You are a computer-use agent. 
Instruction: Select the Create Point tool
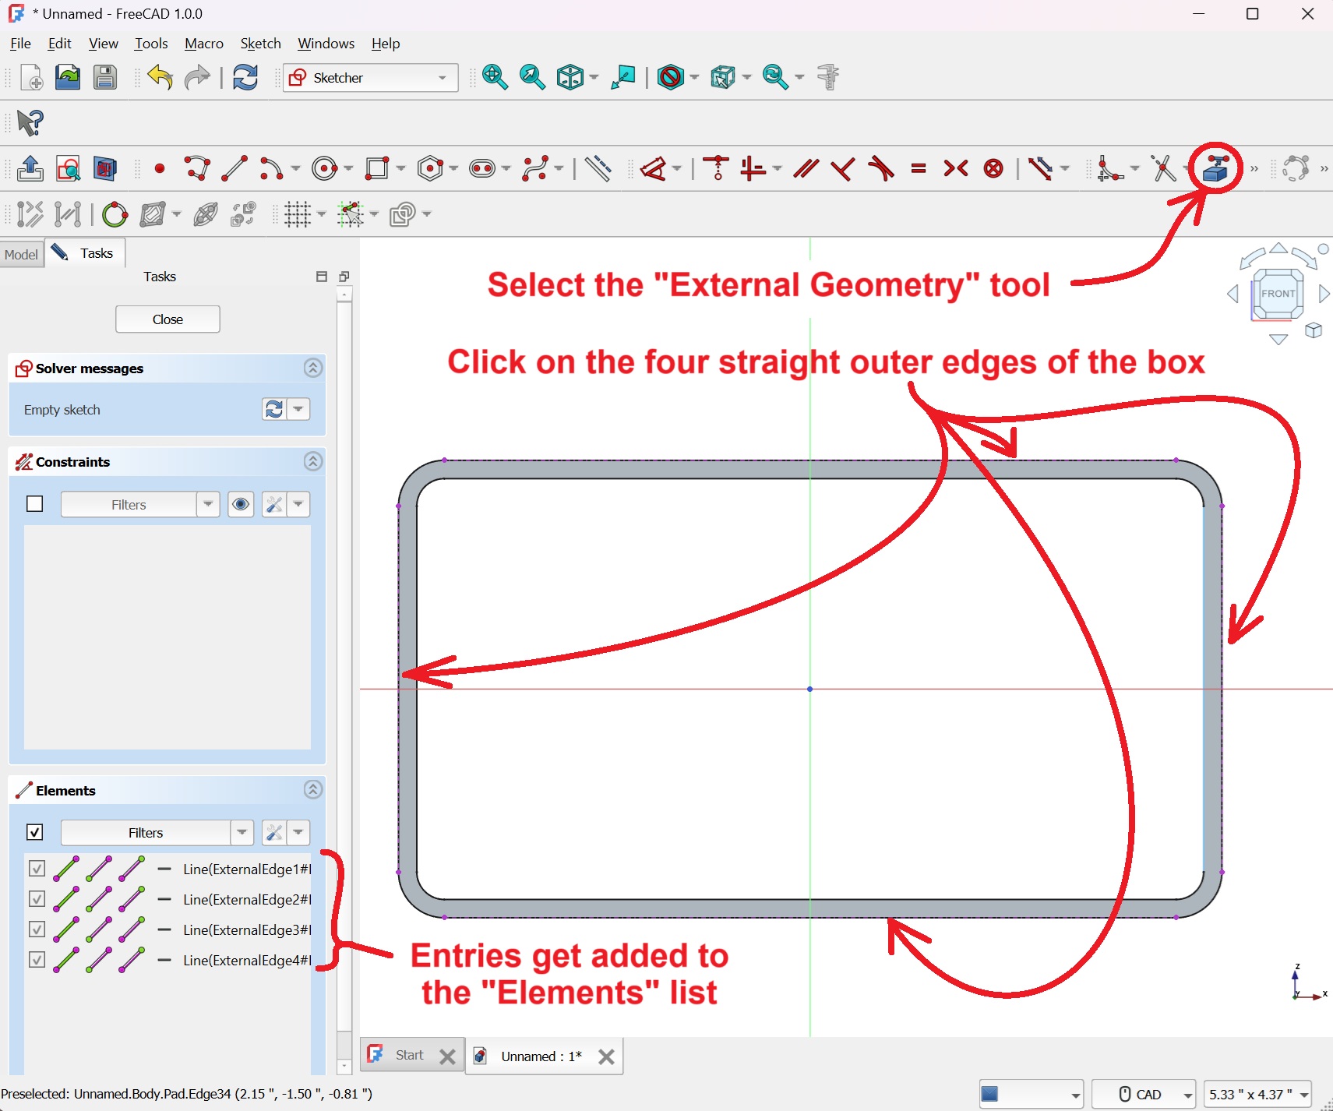point(160,168)
